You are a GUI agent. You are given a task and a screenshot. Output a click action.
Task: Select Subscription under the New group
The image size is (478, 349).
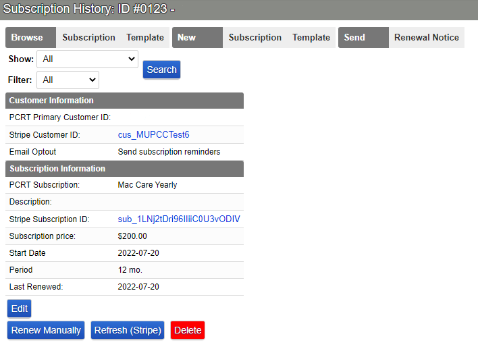click(x=255, y=38)
